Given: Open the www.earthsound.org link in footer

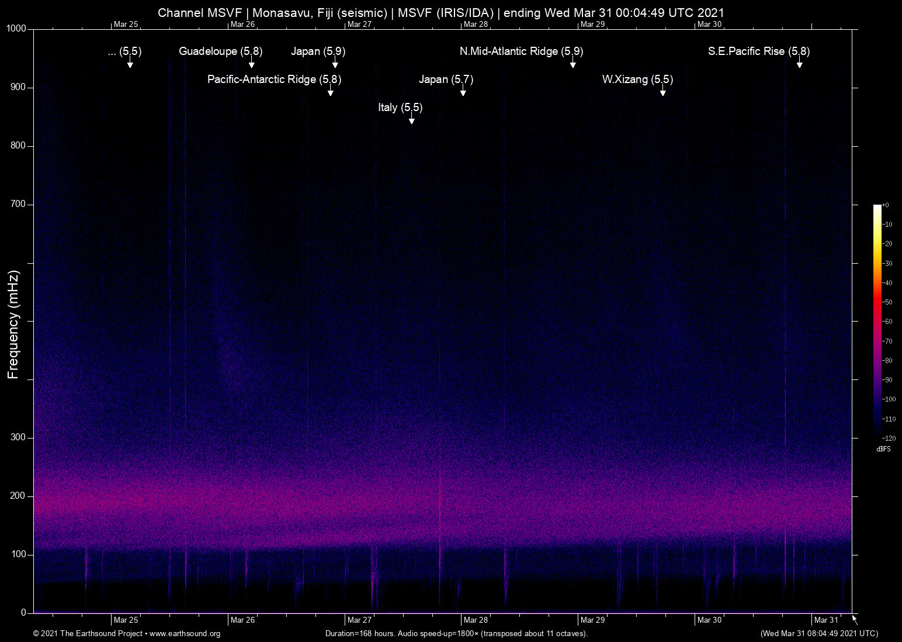Looking at the screenshot, I should click(185, 634).
